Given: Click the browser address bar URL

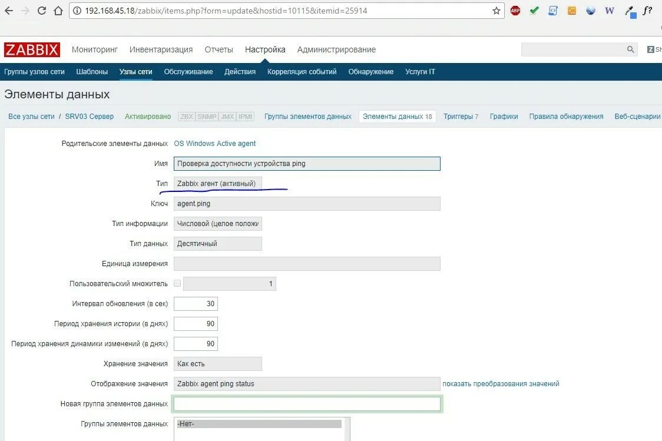Looking at the screenshot, I should click(226, 11).
